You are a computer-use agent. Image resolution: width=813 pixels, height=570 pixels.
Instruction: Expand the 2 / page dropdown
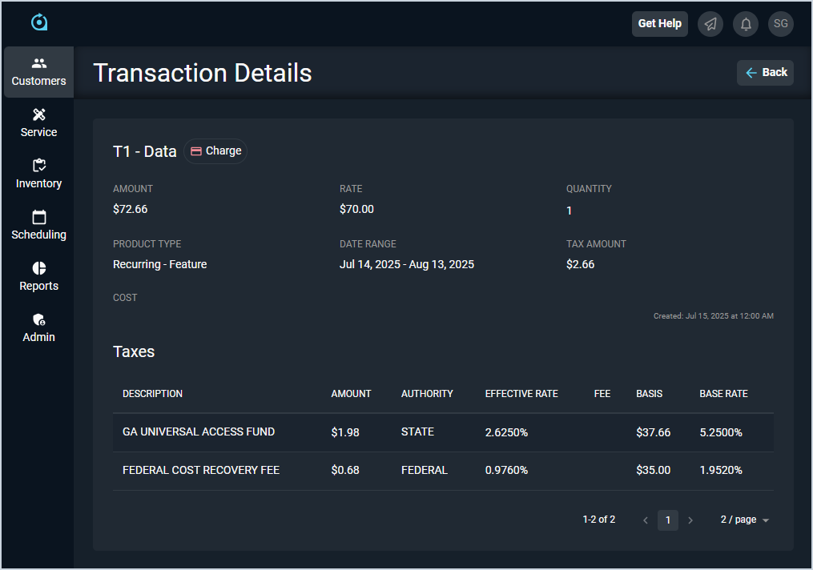[744, 520]
